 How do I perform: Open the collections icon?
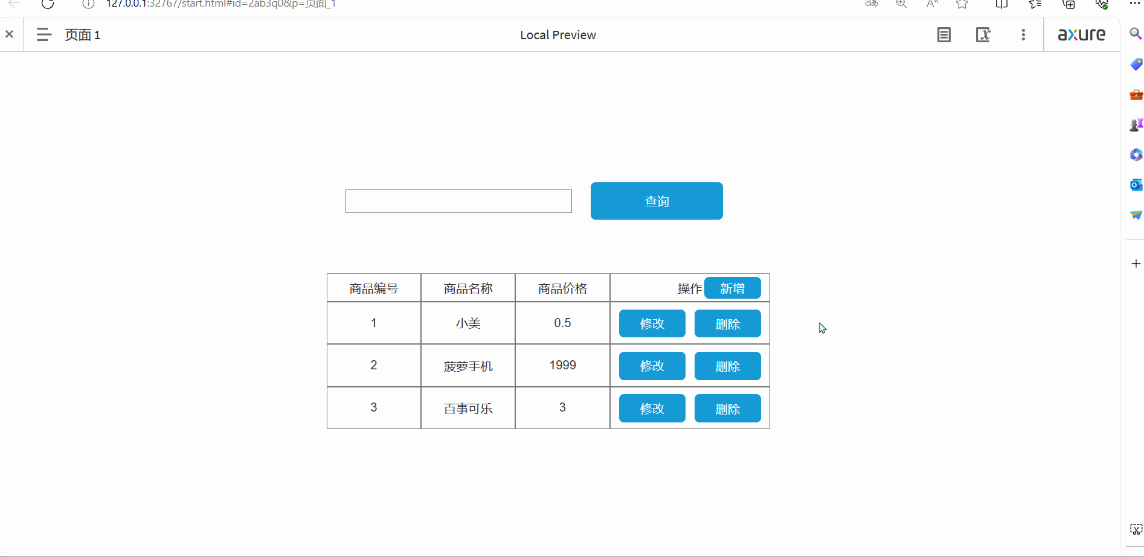pyautogui.click(x=1068, y=4)
